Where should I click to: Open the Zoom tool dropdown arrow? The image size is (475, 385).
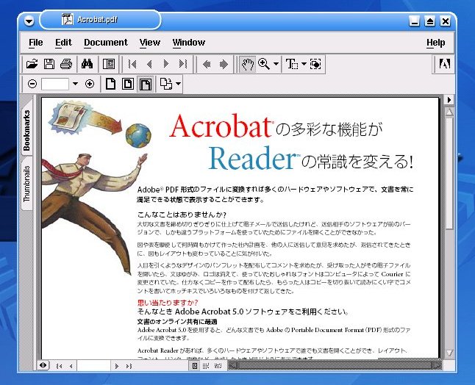[276, 64]
